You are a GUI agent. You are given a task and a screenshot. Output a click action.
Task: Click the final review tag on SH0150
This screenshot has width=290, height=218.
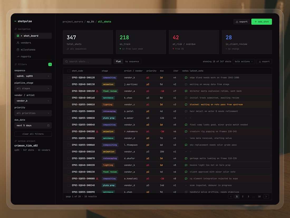pyautogui.click(x=110, y=91)
